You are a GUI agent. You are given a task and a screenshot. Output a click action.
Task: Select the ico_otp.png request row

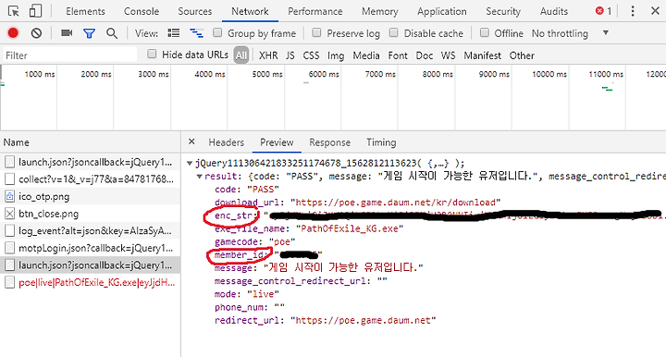tap(90, 197)
